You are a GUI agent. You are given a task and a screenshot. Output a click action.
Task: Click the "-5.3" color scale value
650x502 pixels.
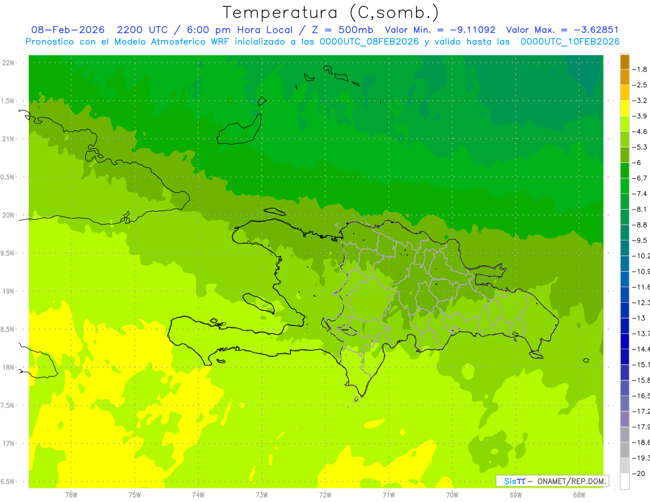[639, 147]
